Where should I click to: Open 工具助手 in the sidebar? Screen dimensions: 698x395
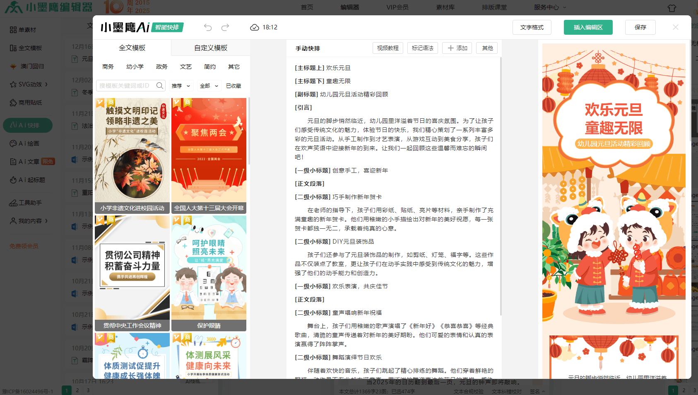pos(26,203)
